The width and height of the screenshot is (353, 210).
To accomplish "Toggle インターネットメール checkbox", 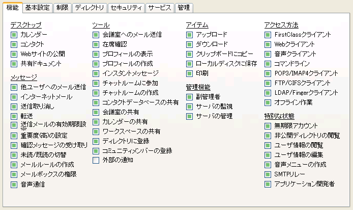I will coord(14,97).
